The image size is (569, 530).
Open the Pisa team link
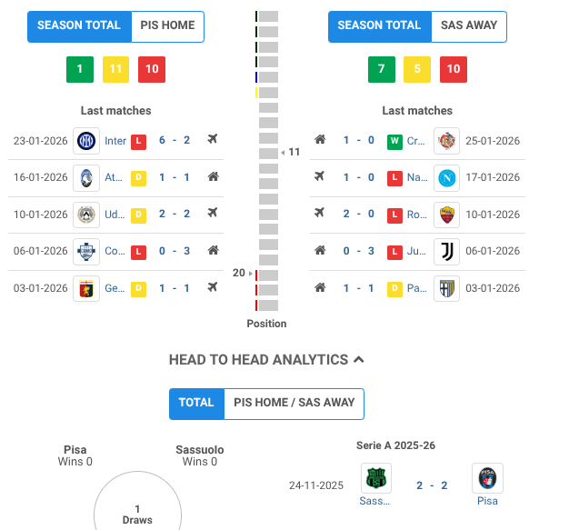point(487,501)
